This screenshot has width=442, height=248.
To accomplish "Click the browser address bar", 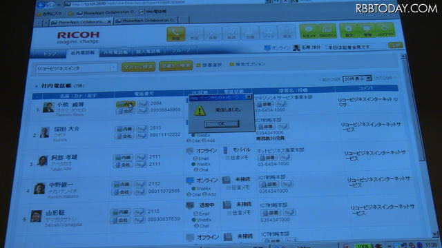I will [x=165, y=3].
